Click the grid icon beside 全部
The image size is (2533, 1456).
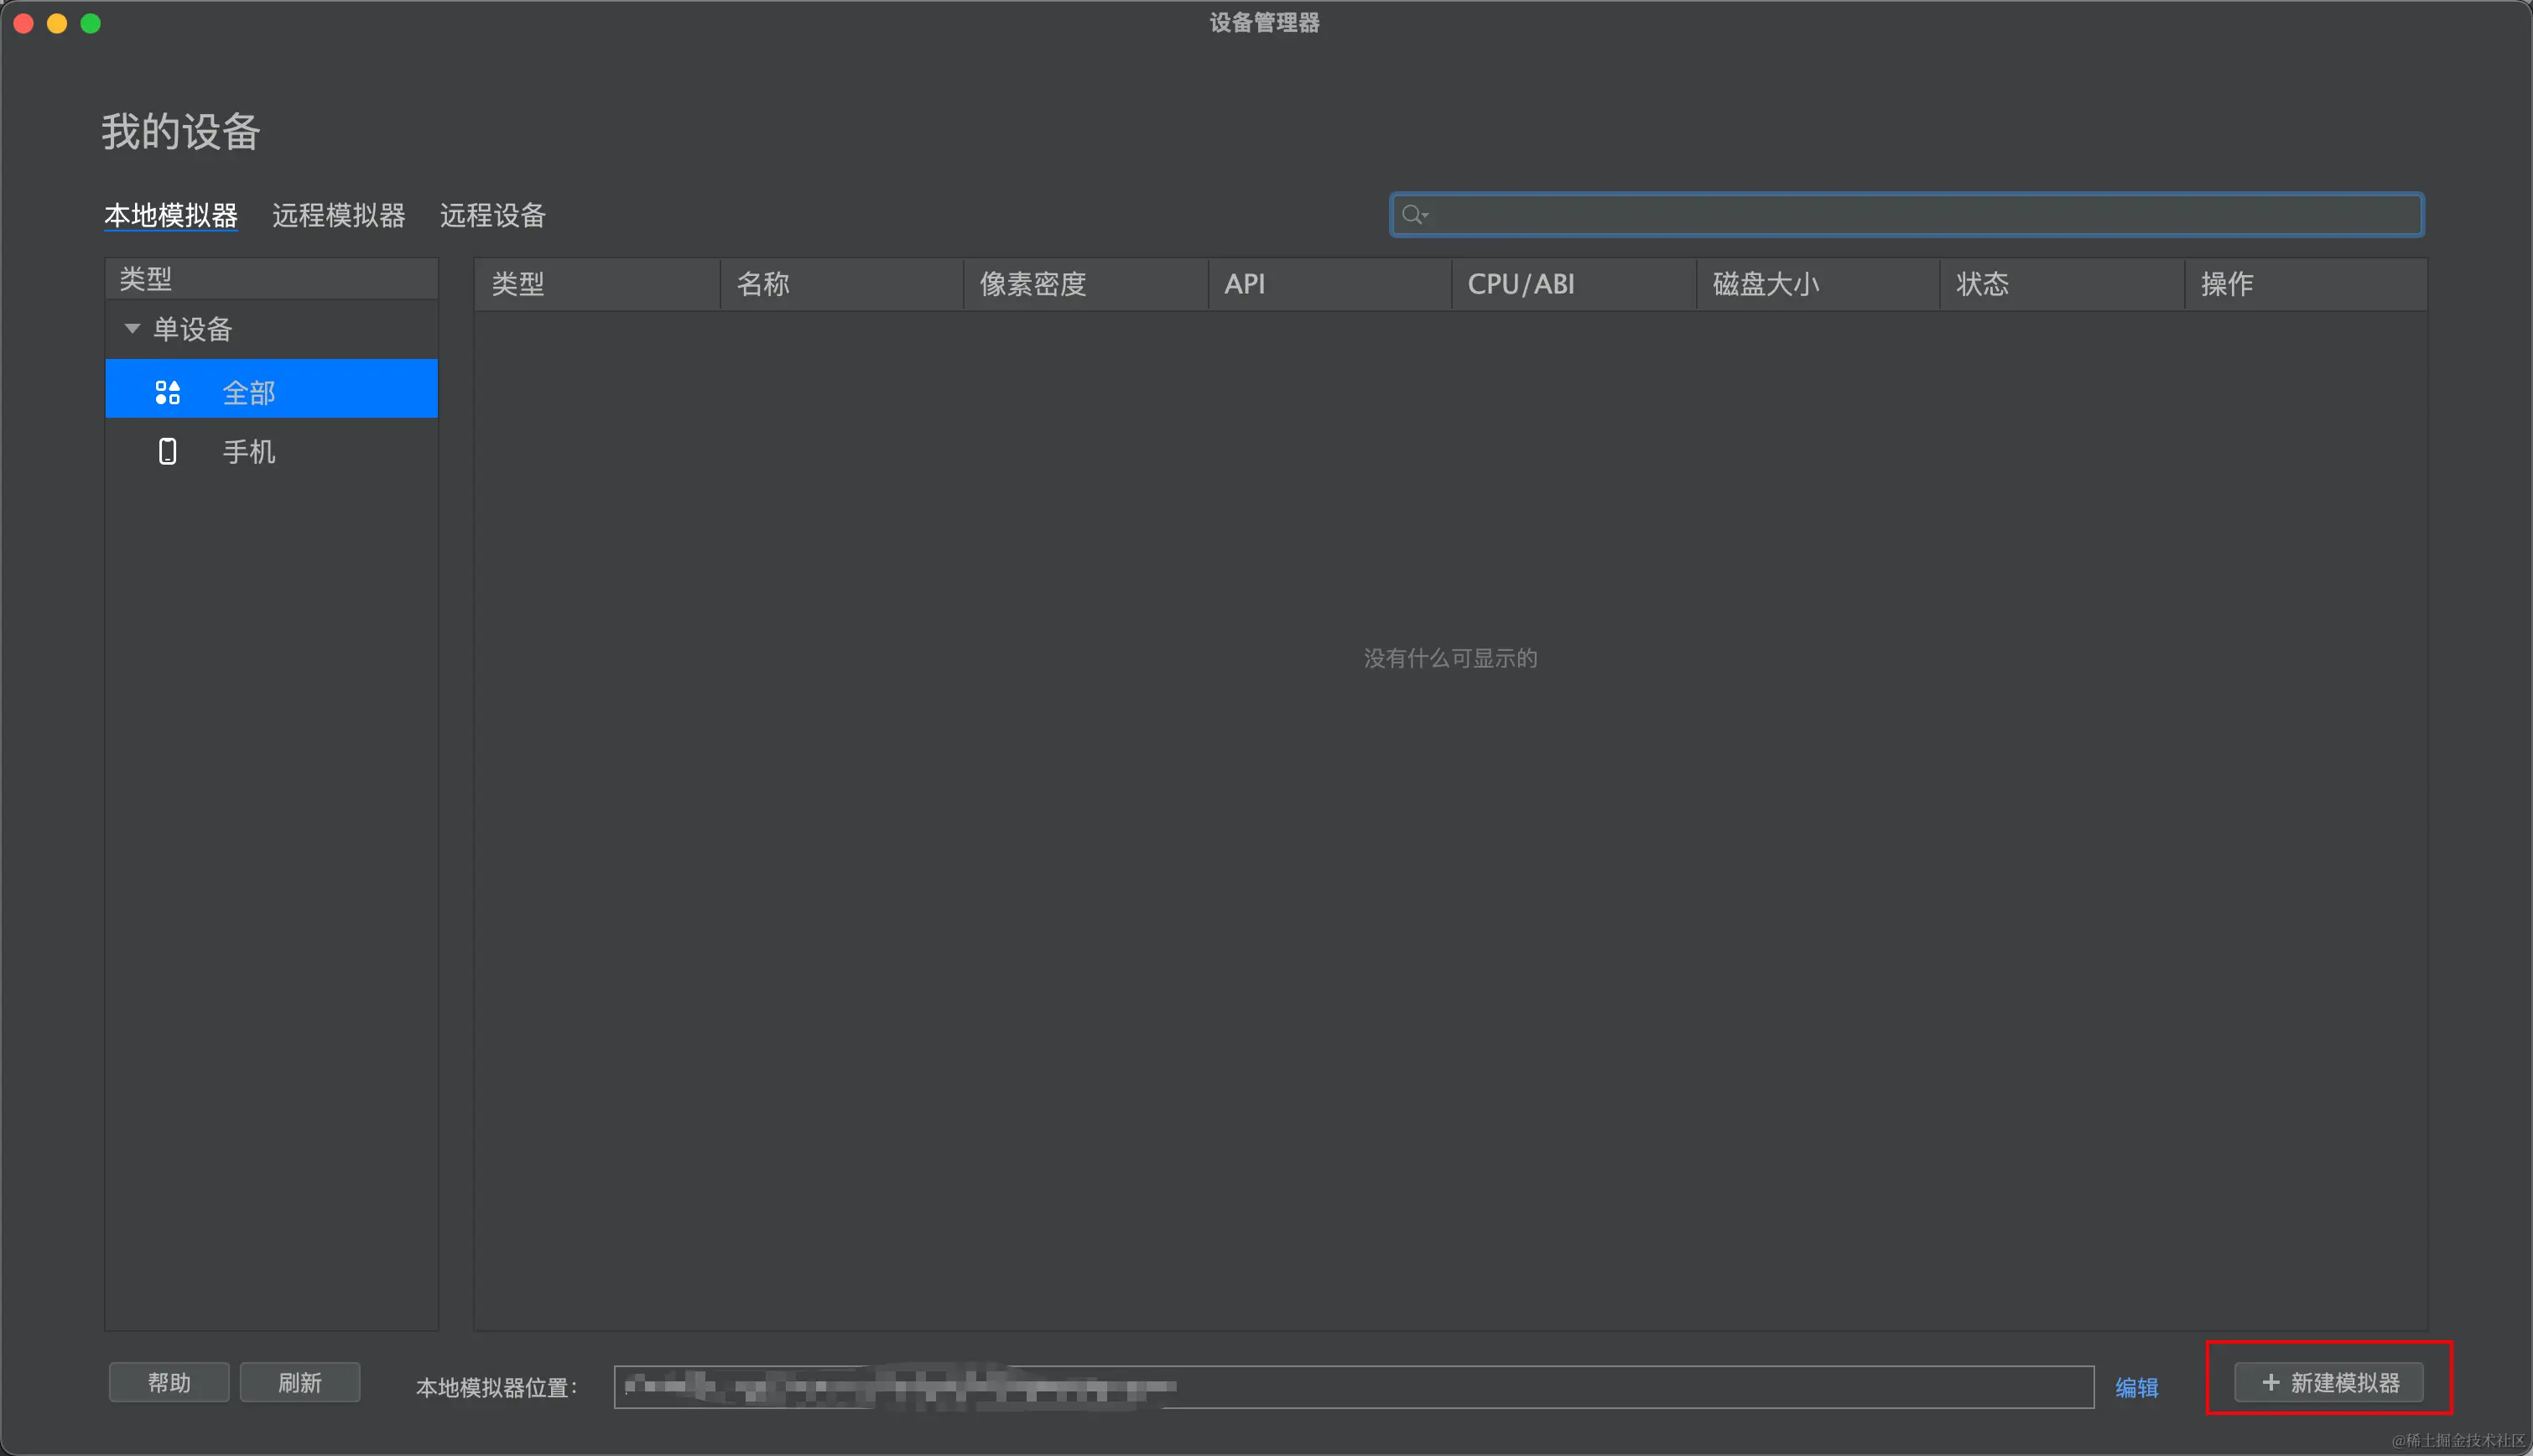point(167,392)
